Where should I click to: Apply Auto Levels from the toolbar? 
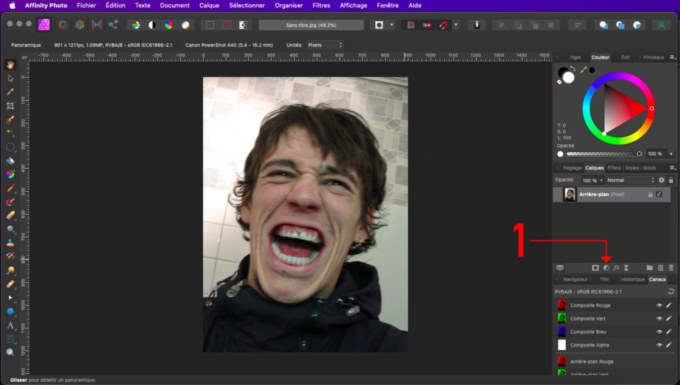(x=135, y=25)
